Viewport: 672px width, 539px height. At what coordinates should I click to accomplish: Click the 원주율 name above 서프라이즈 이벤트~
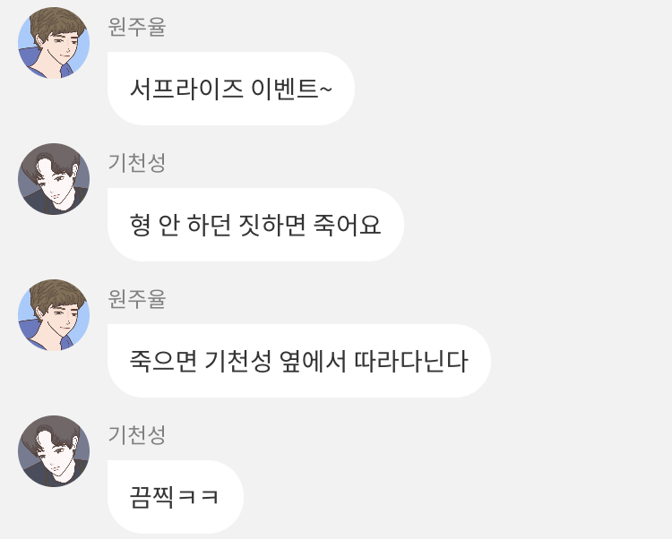pos(137,27)
